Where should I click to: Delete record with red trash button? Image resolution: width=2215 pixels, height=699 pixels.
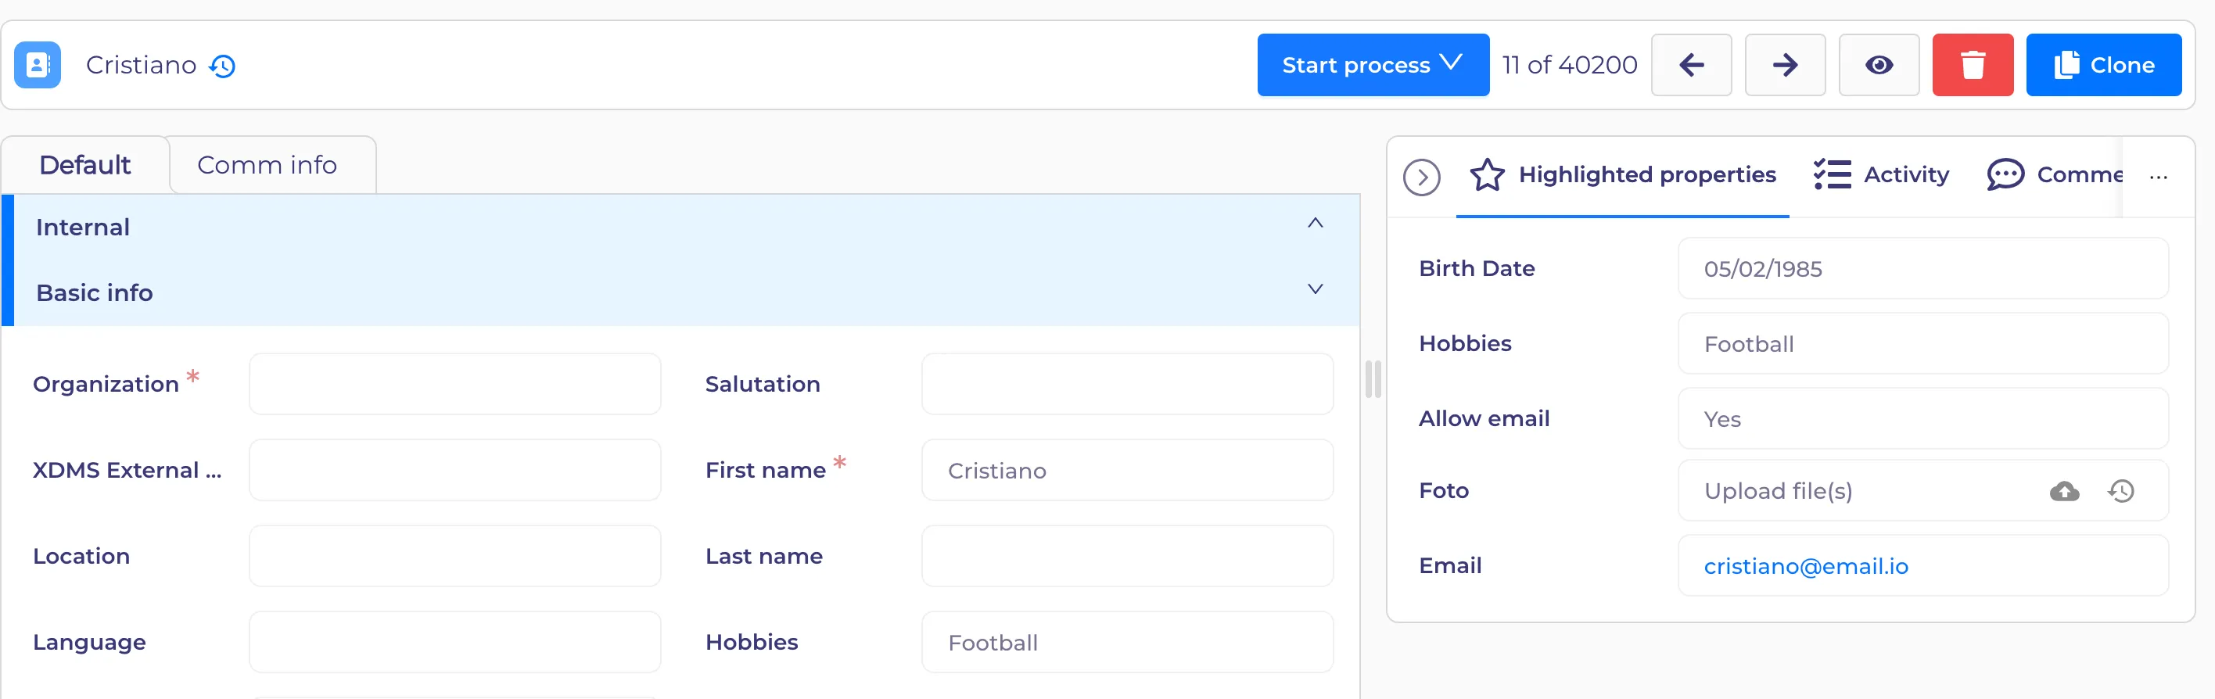(x=1972, y=64)
